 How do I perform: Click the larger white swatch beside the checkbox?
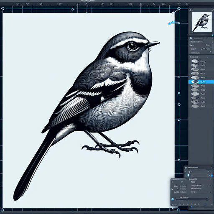(x=189, y=176)
